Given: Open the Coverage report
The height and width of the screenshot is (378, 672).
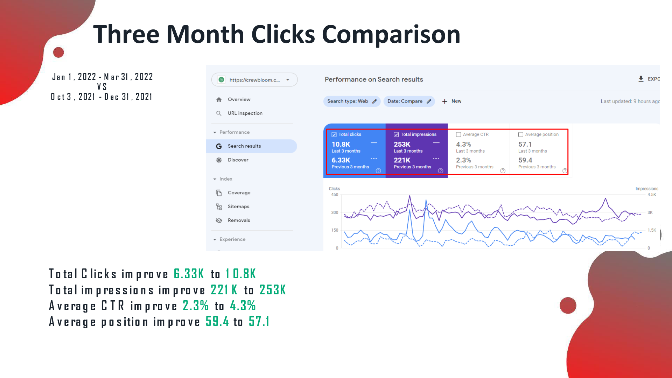Looking at the screenshot, I should 239,193.
